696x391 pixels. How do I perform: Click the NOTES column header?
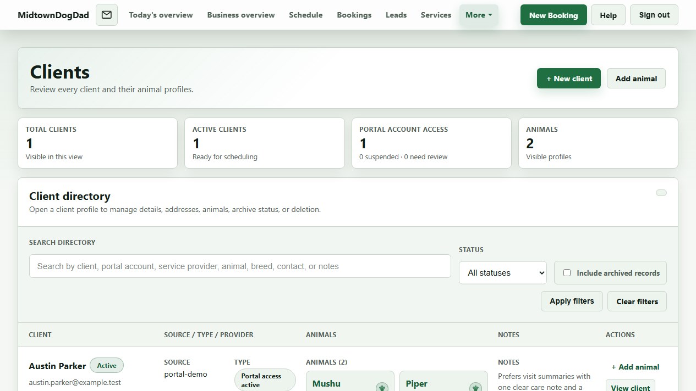click(508, 334)
